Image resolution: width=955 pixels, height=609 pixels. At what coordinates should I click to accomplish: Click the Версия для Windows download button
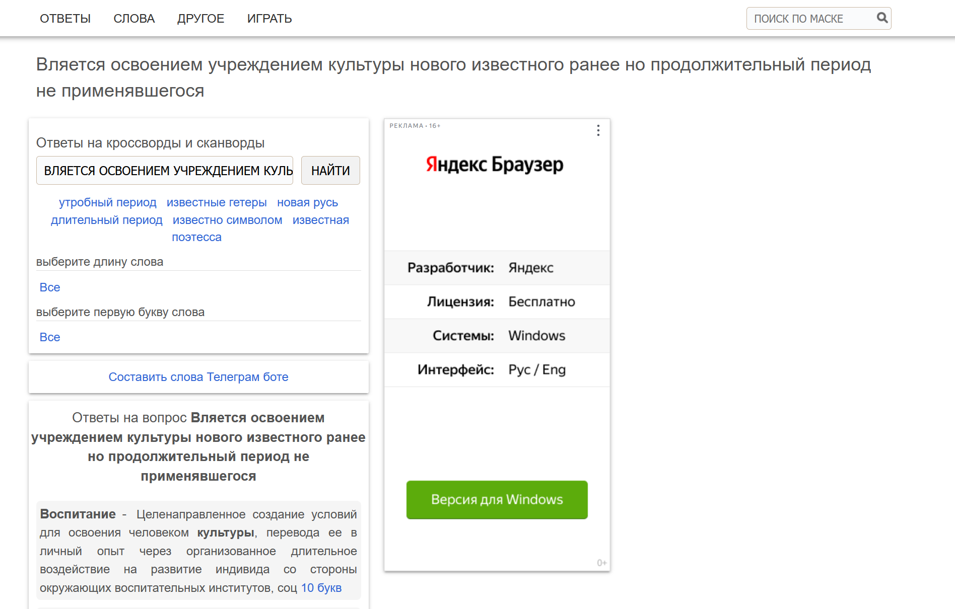point(497,499)
